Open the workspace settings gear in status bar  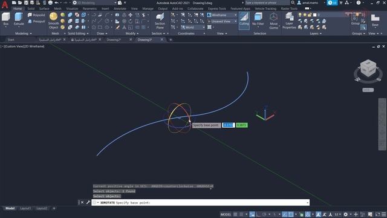tap(346, 214)
